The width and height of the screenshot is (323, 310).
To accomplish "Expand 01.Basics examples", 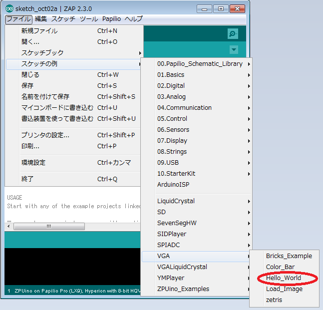I will click(x=197, y=75).
